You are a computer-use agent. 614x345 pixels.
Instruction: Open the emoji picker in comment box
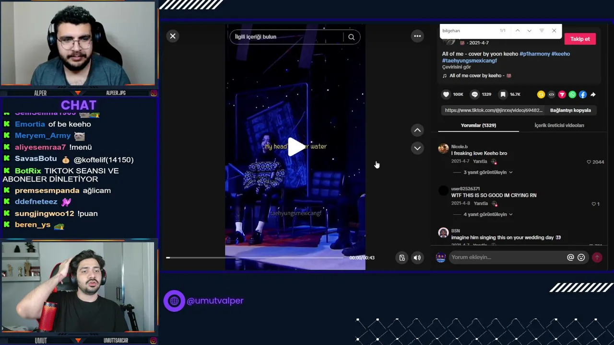coord(581,257)
